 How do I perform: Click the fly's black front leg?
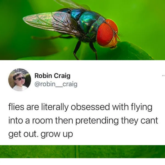(94, 51)
